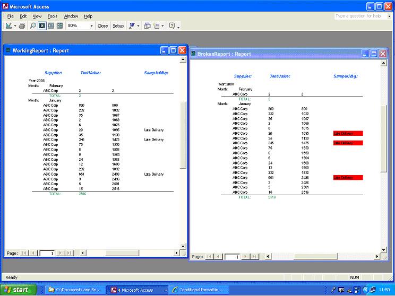This screenshot has width=395, height=296.
Task: Open the Edit menu
Action: [x=23, y=16]
